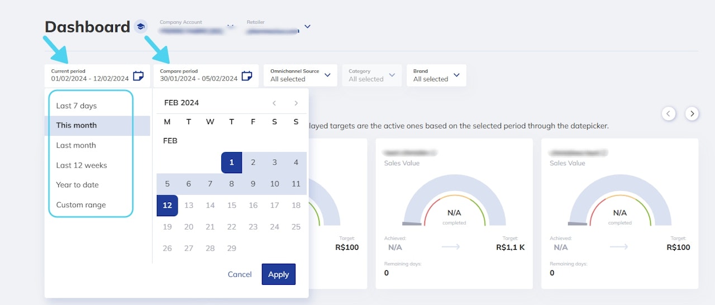Open the Compare period calendar icon
This screenshot has width=715, height=305.
tap(247, 75)
